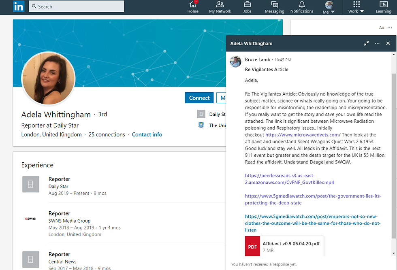Open Affidavit v0.9 06.04.20.pdf attachment

284,246
